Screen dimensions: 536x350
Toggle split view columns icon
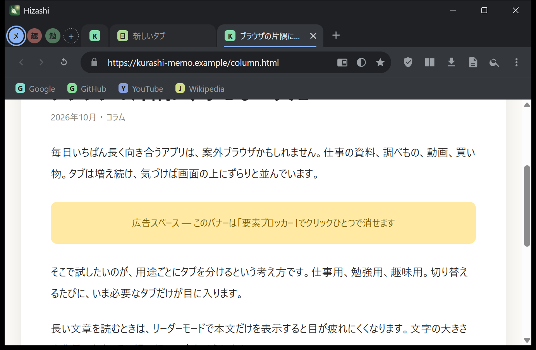pos(429,62)
